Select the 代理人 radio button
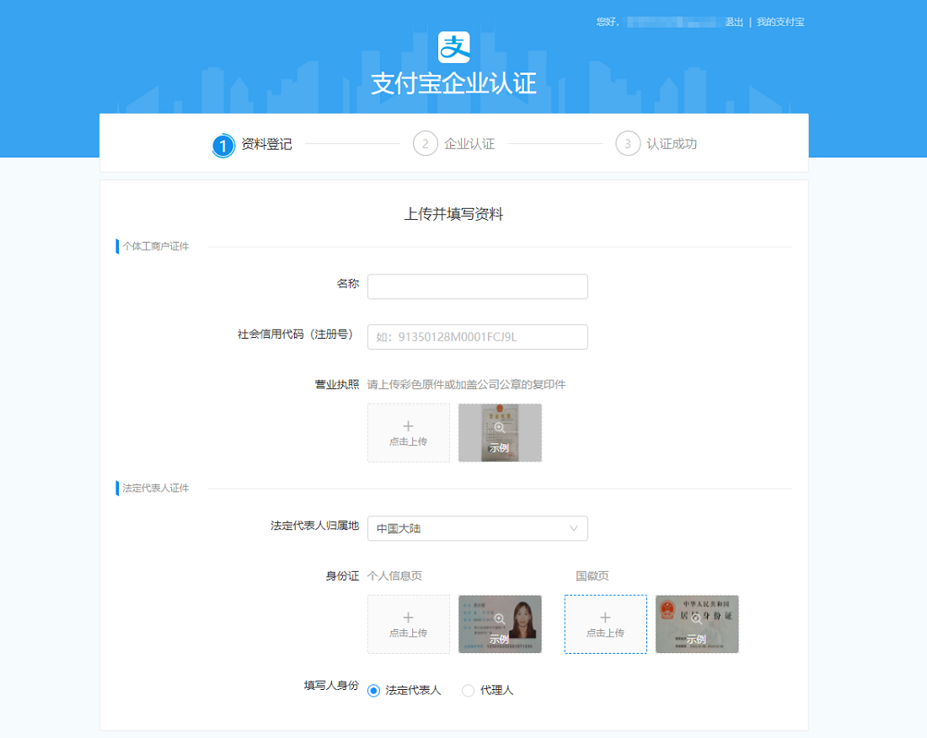The image size is (927, 738). [469, 690]
